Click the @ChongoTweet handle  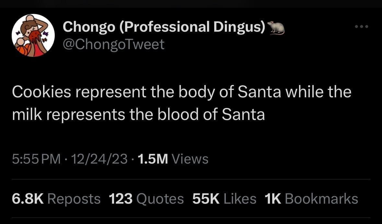113,44
